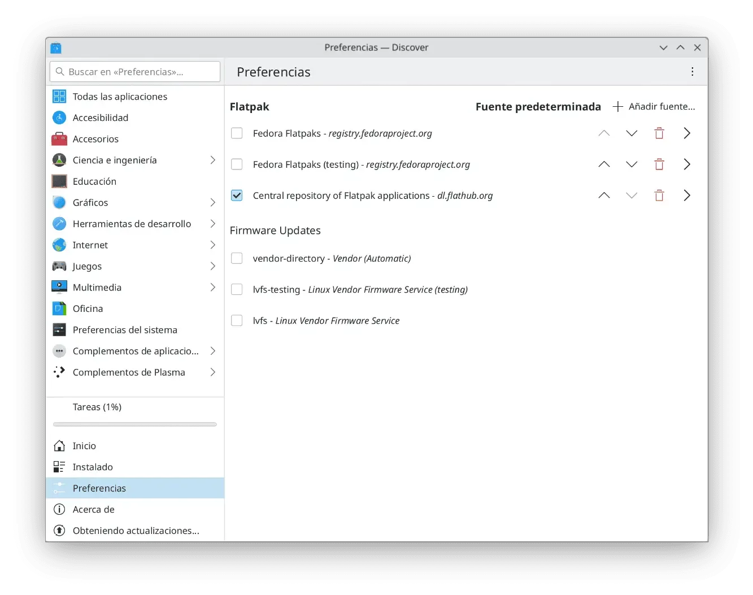Expand the Herramientas de desarrollo subcategories
This screenshot has height=595, width=753.
(x=212, y=224)
